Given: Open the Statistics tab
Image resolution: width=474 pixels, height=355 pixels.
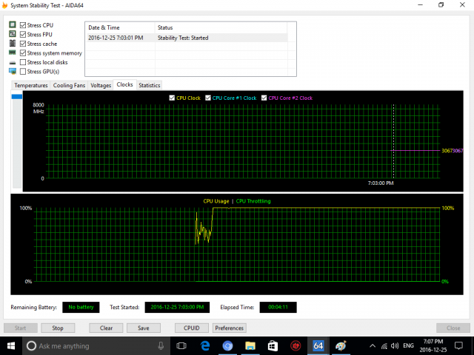Looking at the screenshot, I should [149, 85].
